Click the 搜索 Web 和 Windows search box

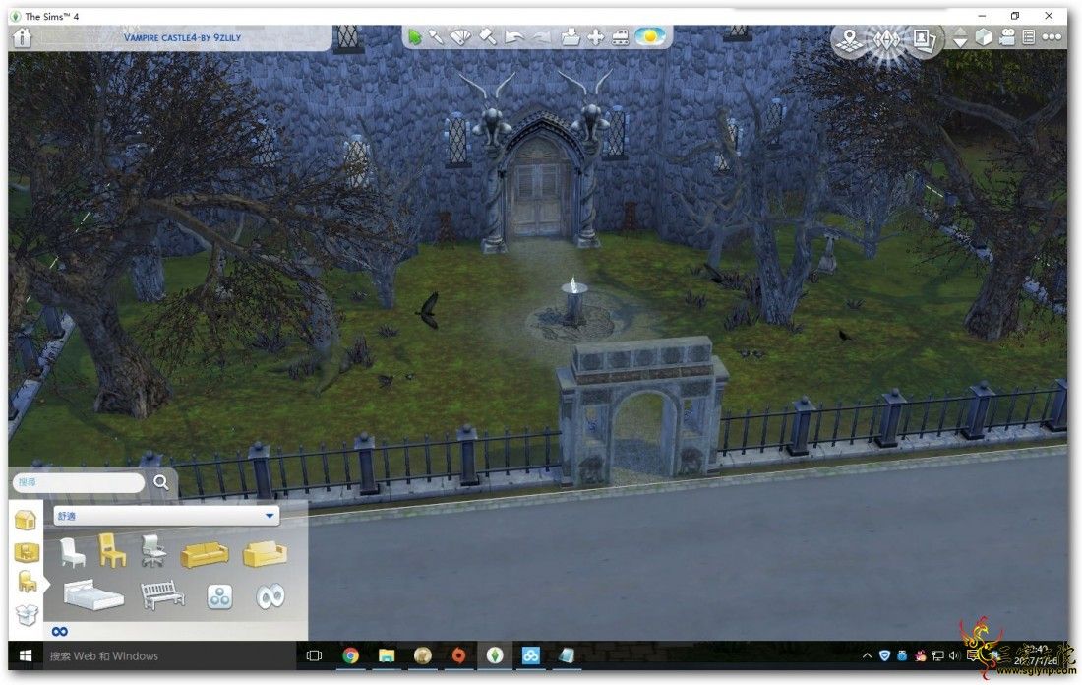[x=169, y=656]
